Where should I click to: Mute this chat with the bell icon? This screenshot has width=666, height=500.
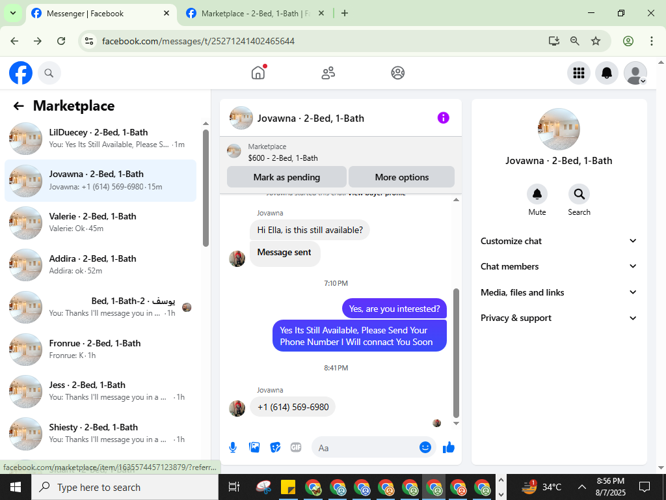(537, 194)
